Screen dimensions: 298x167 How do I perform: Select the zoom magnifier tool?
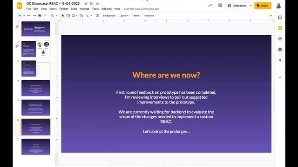[53, 16]
